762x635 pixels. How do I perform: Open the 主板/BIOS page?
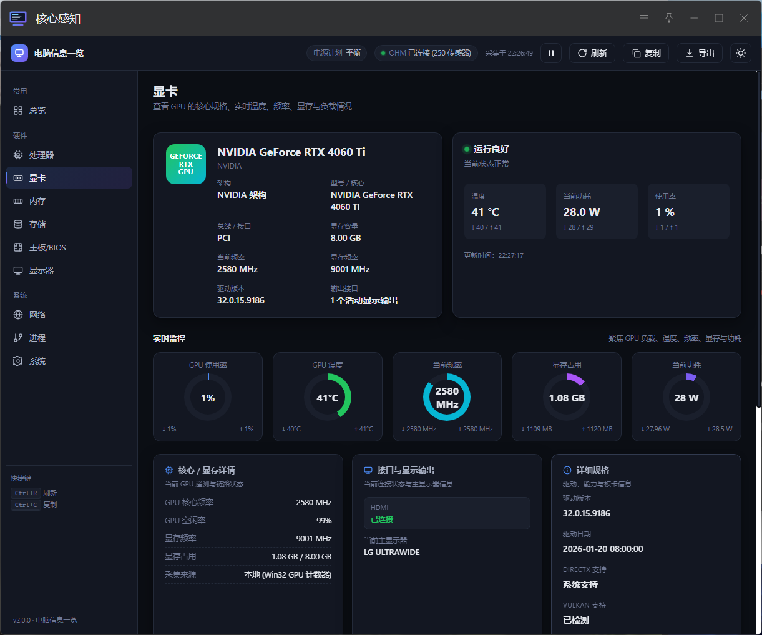click(69, 247)
